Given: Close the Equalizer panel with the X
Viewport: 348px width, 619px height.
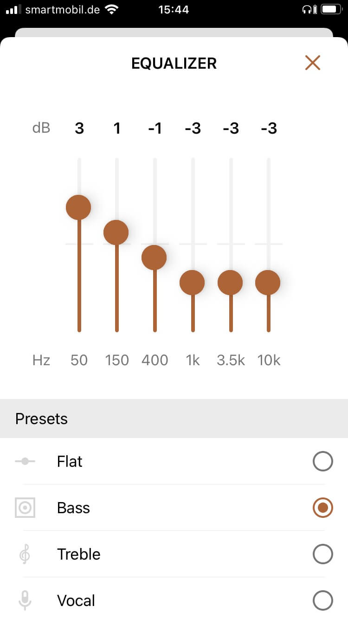Looking at the screenshot, I should pos(313,63).
